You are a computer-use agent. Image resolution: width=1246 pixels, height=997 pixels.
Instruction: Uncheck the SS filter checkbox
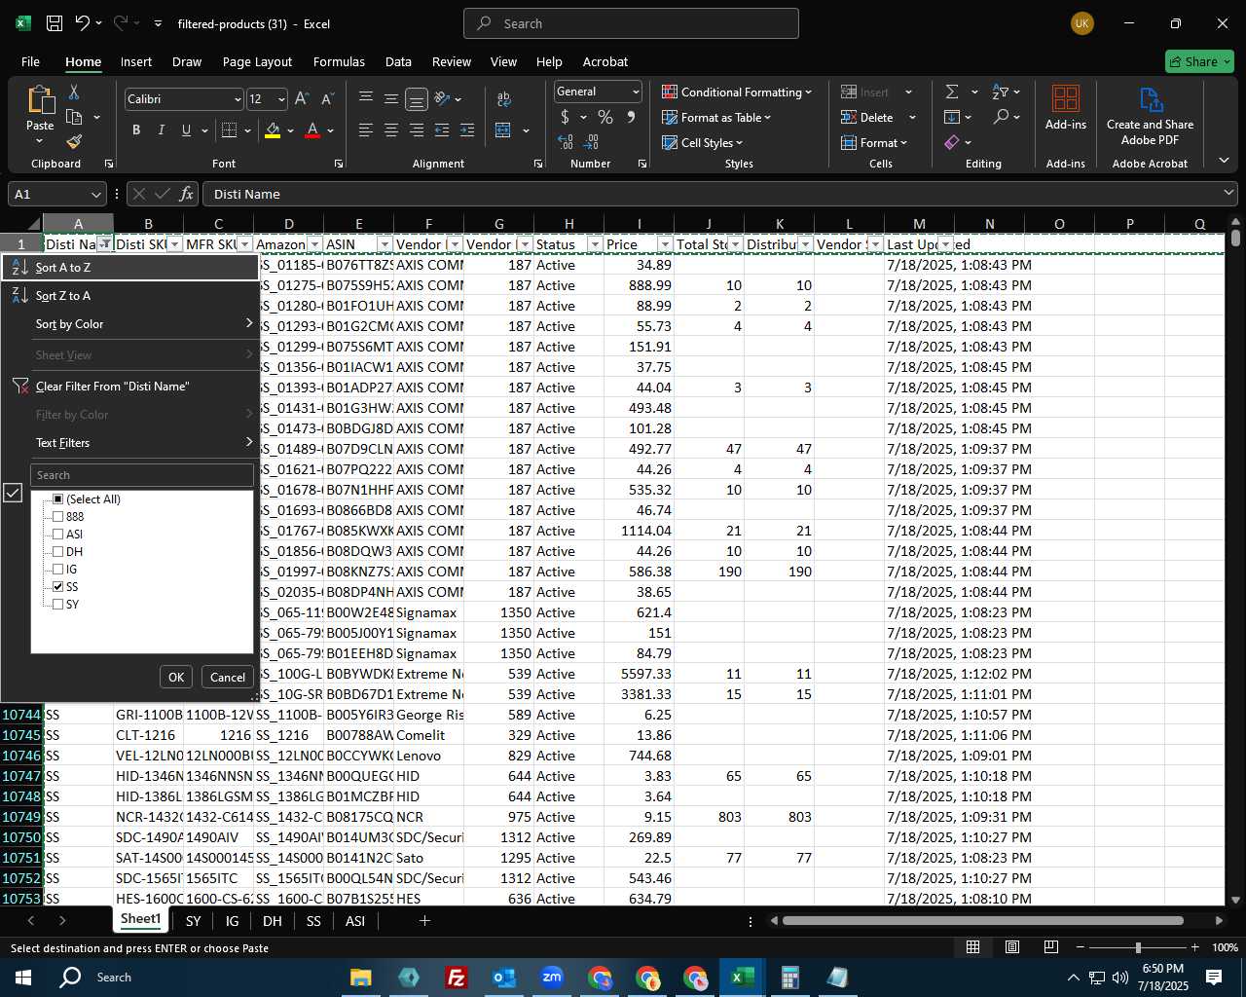pos(58,586)
